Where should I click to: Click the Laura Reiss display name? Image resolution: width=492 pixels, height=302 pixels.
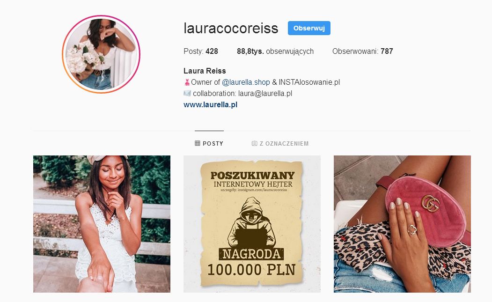click(205, 71)
